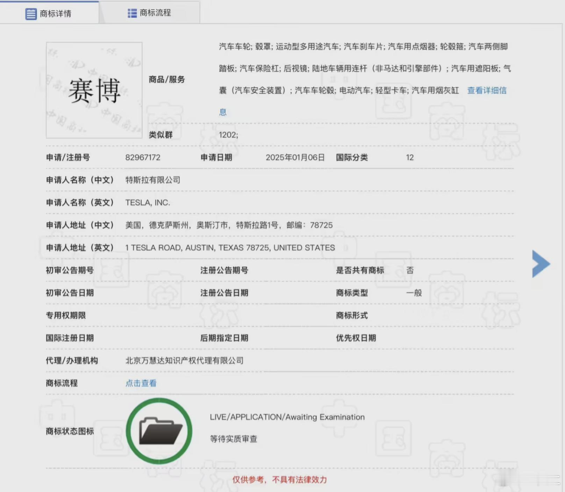Select the trademark type value 一般
Image resolution: width=565 pixels, height=492 pixels.
pyautogui.click(x=414, y=293)
